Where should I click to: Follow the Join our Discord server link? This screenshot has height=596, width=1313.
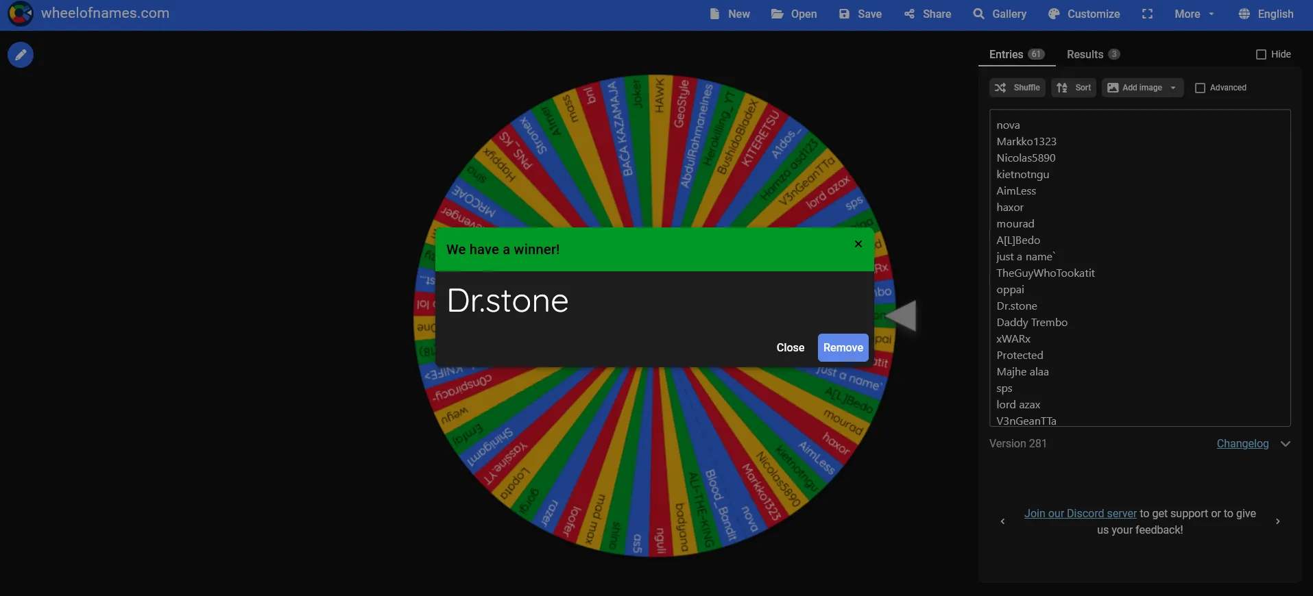[1080, 513]
